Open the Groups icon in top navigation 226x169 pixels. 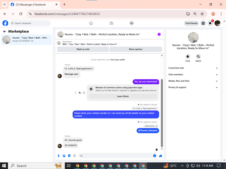click(132, 23)
